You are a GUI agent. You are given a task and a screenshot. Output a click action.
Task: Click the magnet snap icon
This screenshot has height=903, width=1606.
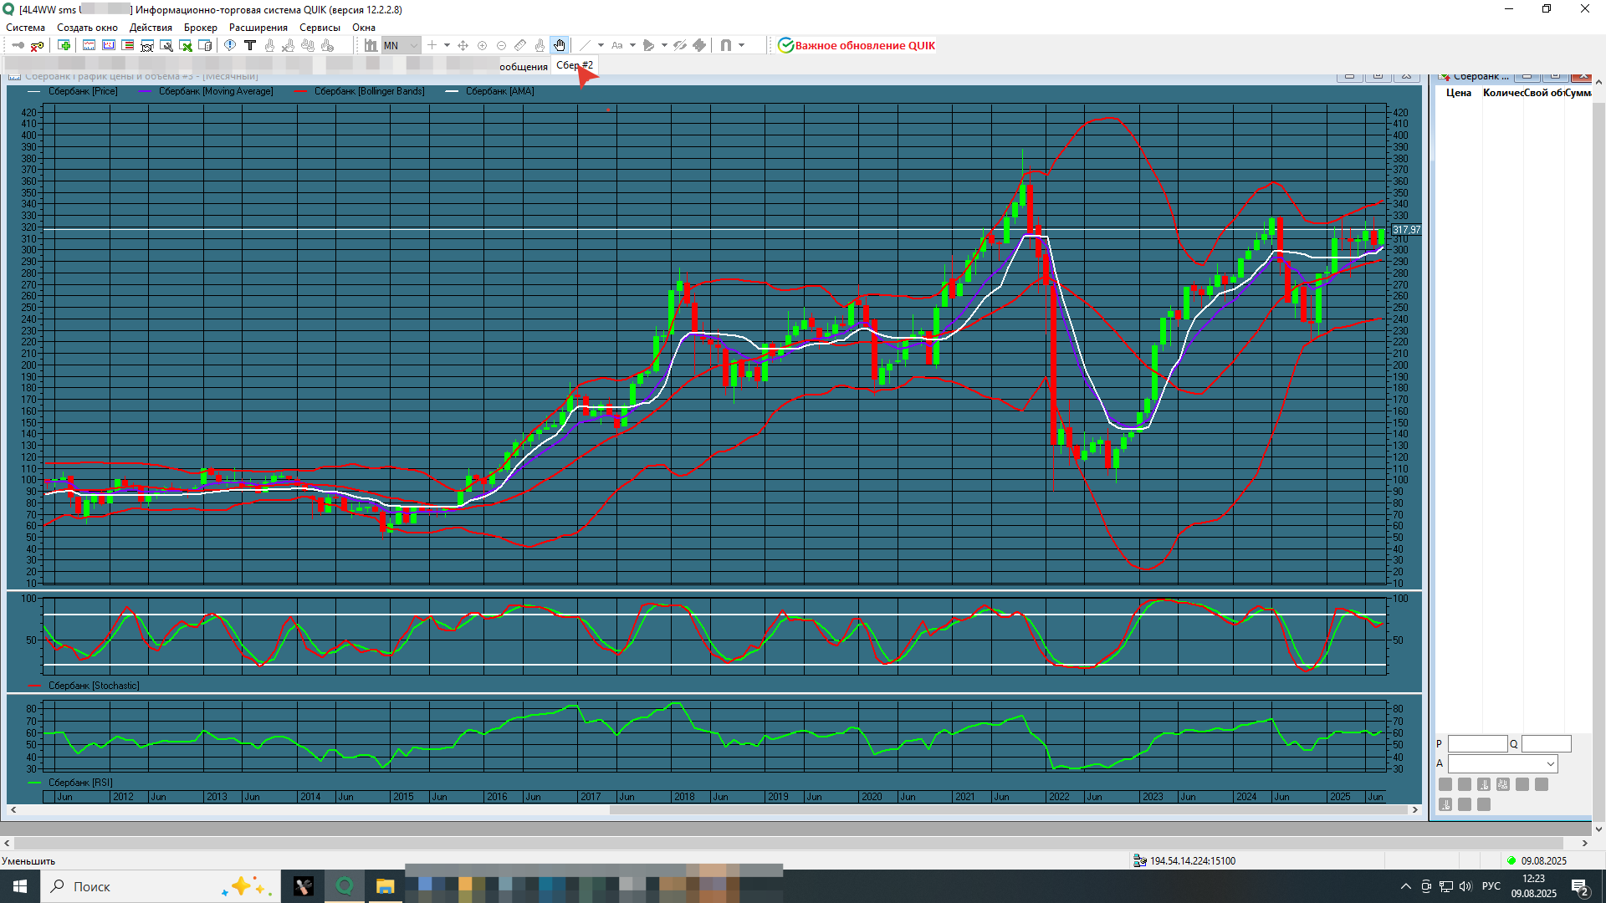click(x=725, y=46)
